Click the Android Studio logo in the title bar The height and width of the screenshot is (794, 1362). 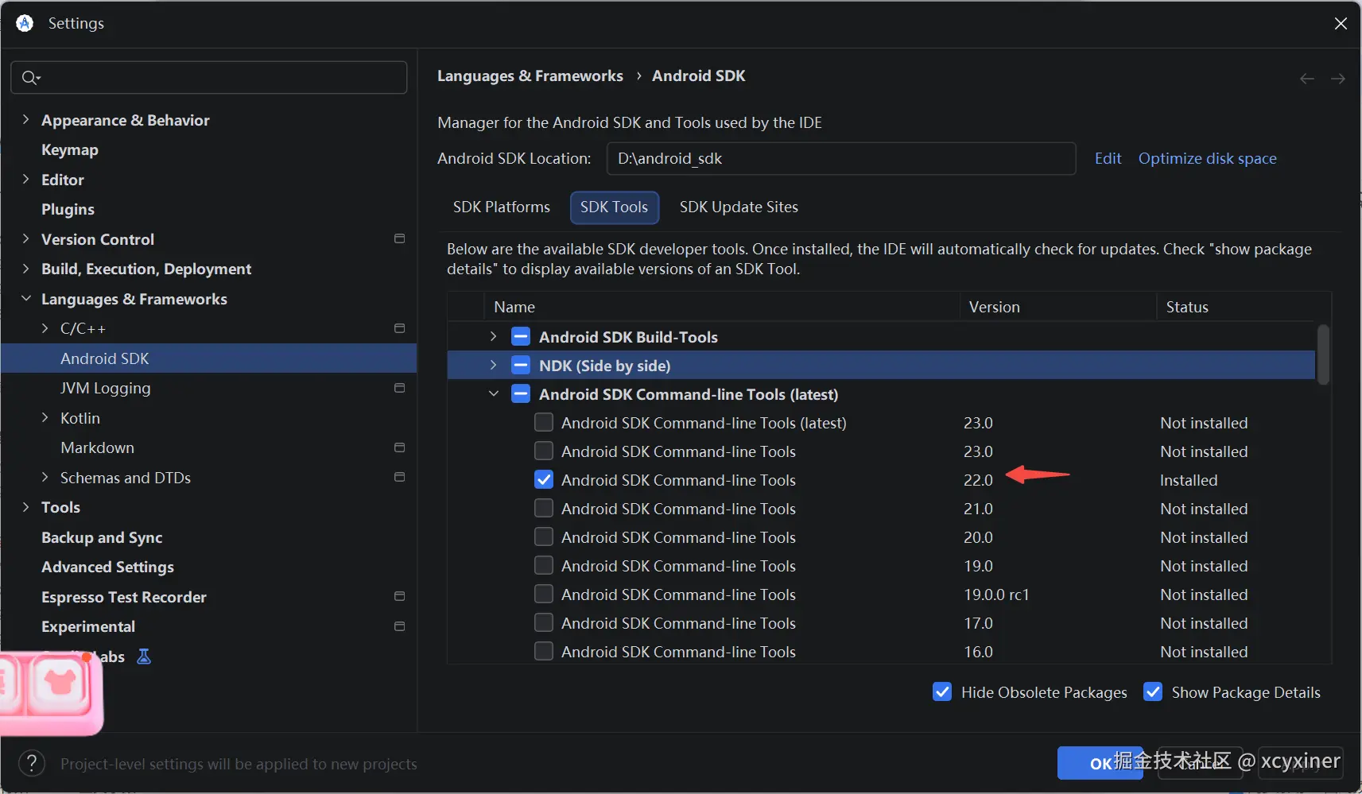(25, 23)
